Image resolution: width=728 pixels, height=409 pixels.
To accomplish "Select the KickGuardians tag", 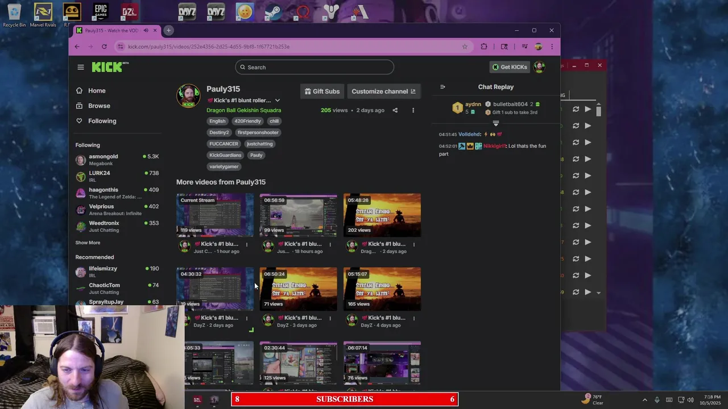I will pos(225,155).
